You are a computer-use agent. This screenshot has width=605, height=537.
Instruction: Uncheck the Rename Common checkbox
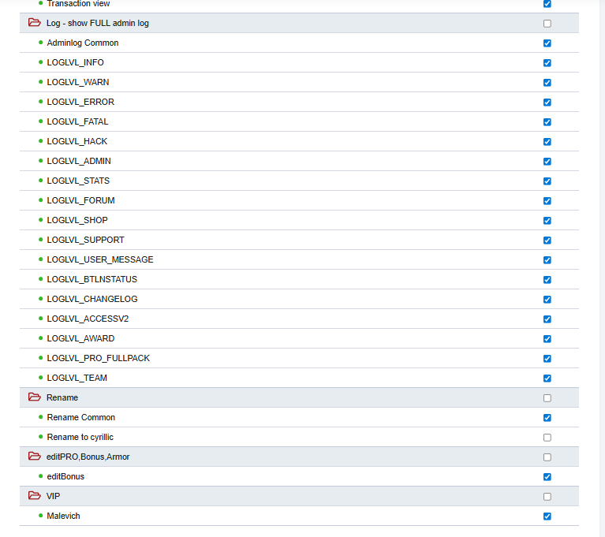pyautogui.click(x=547, y=418)
